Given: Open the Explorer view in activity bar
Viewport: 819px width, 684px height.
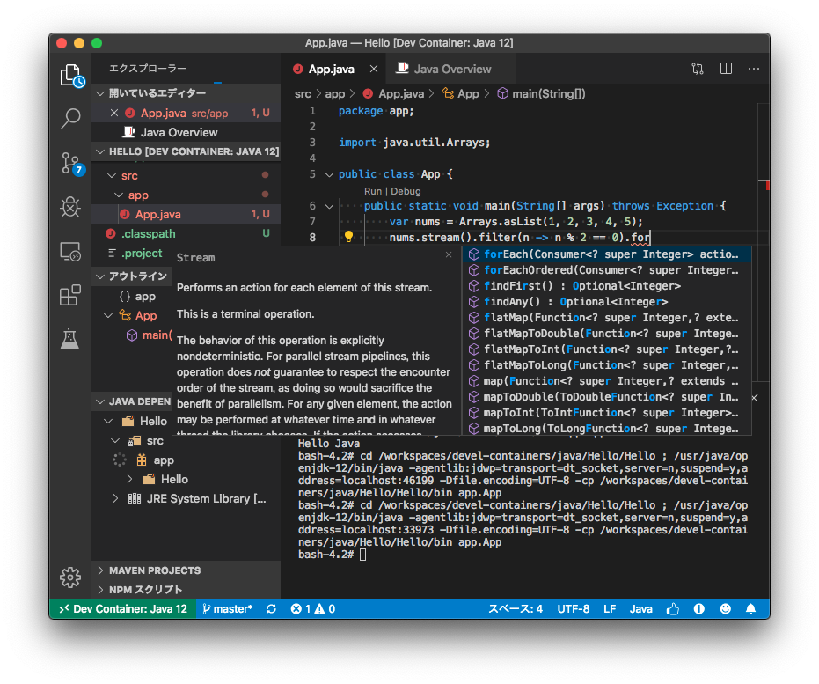Looking at the screenshot, I should tap(70, 75).
